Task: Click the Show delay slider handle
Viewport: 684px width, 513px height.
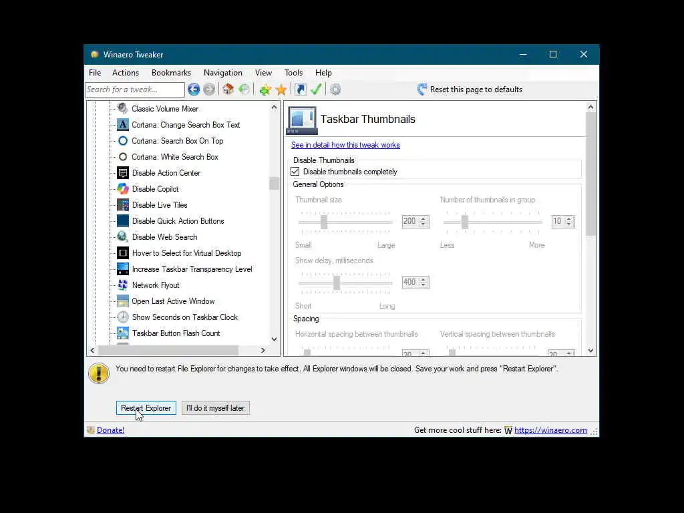Action: click(x=337, y=283)
